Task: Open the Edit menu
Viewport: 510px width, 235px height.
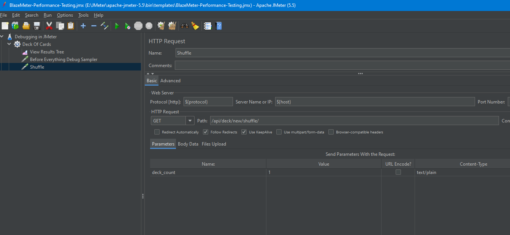Action: [x=16, y=15]
